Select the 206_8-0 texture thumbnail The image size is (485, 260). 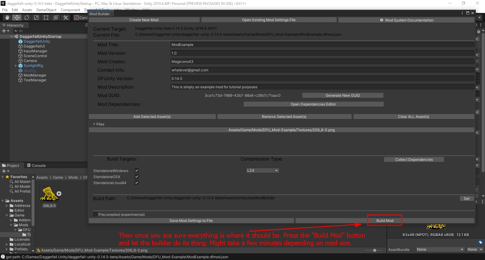(x=49, y=194)
